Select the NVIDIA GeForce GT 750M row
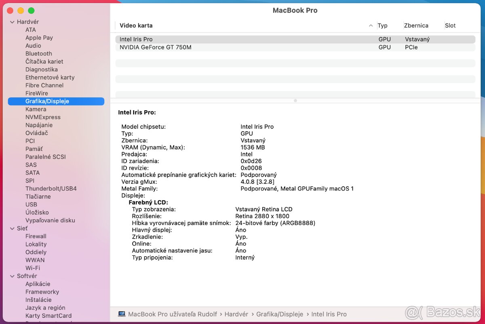The height and width of the screenshot is (324, 485). tap(156, 47)
